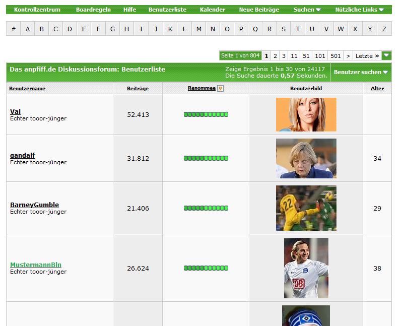This screenshot has height=326, width=403.
Task: Open Neue Beiträge in the top bar
Action: pyautogui.click(x=259, y=10)
